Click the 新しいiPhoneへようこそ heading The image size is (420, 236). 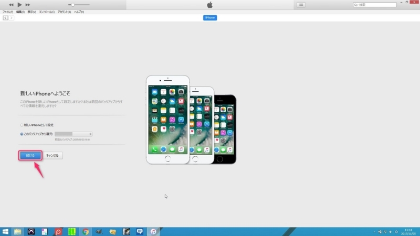[x=45, y=93]
